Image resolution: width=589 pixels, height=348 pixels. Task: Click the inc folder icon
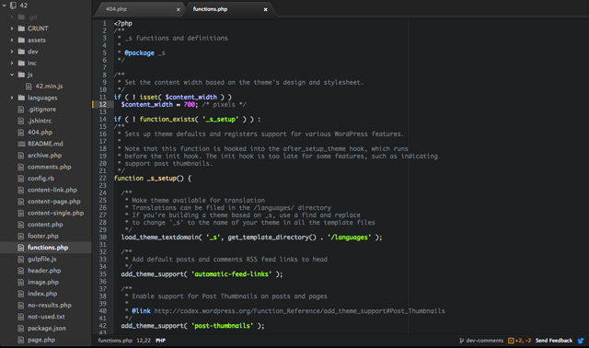coord(21,64)
